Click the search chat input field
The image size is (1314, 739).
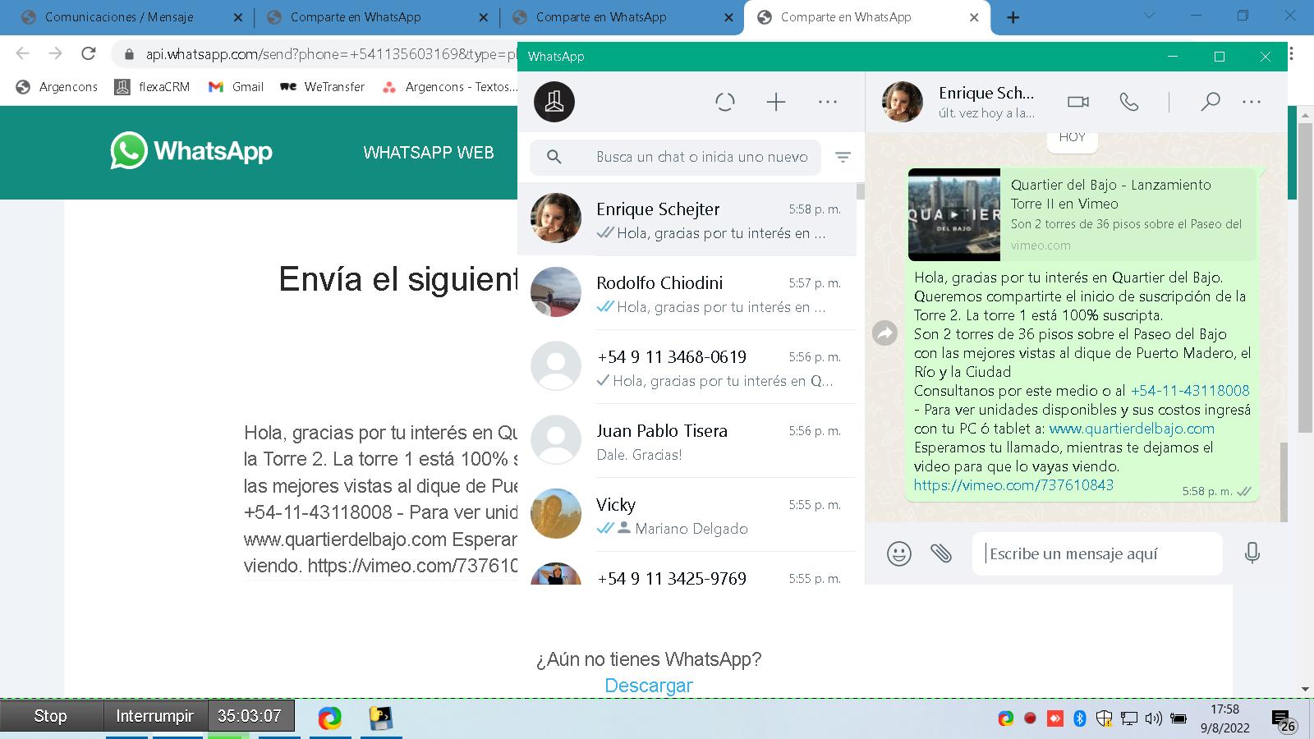(x=675, y=157)
